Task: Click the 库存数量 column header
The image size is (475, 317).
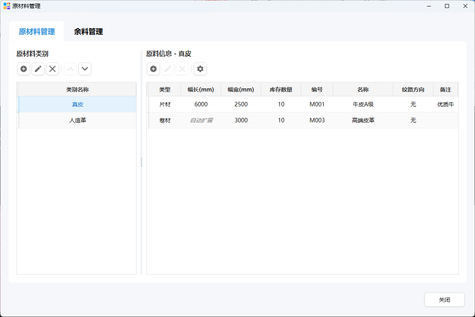Action: coord(281,89)
